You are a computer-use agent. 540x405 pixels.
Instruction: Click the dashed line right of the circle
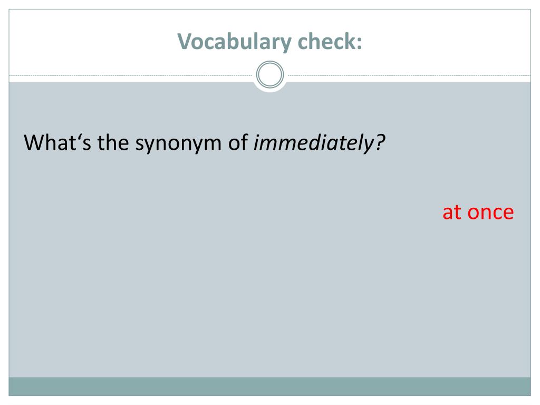point(409,75)
